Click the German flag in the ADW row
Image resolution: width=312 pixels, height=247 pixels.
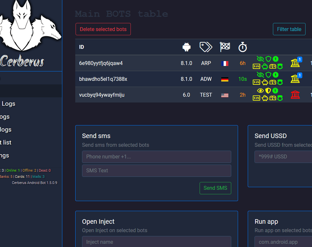pyautogui.click(x=225, y=79)
